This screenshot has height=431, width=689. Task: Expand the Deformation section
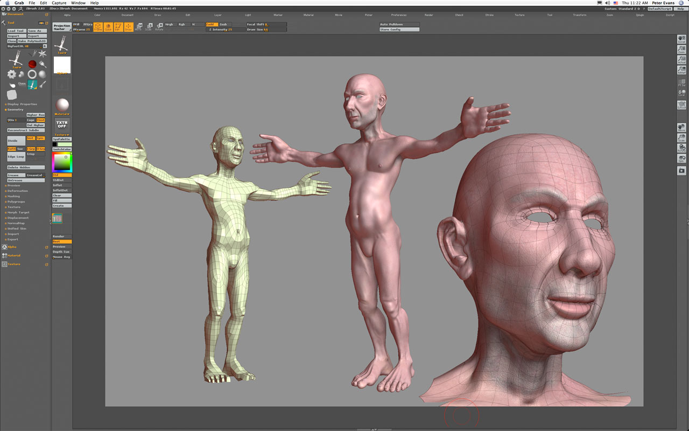click(17, 191)
